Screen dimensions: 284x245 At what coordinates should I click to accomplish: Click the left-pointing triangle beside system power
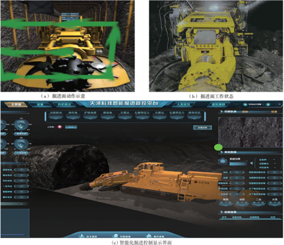pyautogui.click(x=251, y=163)
